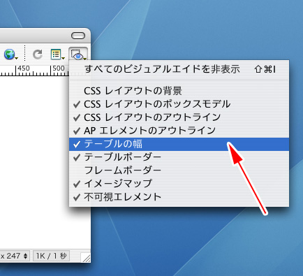Viewport: 303px width, 276px height.
Task: Click the Refresh design view icon
Action: [37, 55]
